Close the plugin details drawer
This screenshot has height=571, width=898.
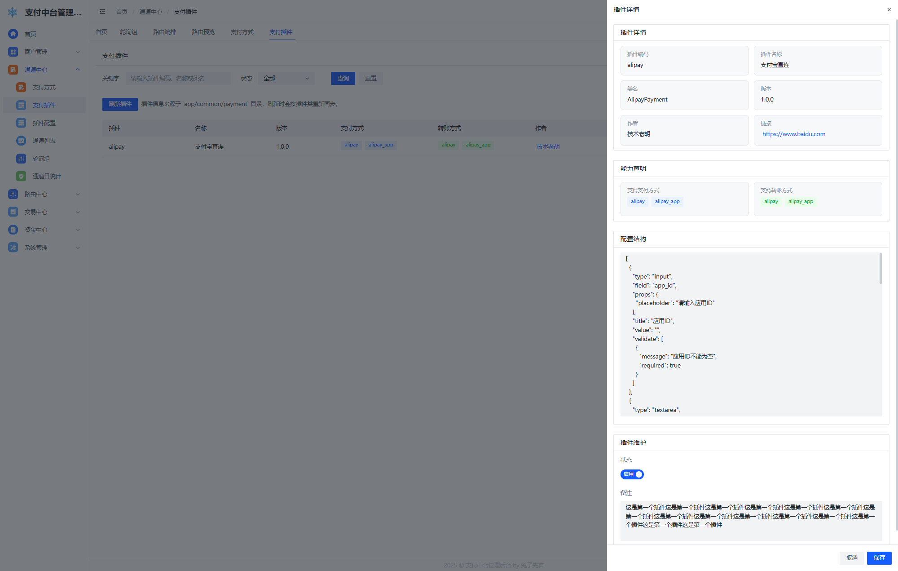(889, 9)
